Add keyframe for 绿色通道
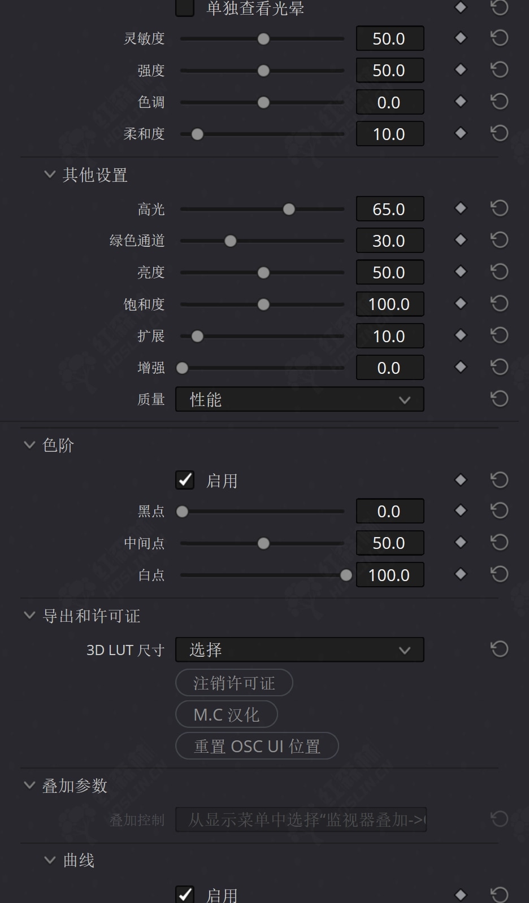 461,240
